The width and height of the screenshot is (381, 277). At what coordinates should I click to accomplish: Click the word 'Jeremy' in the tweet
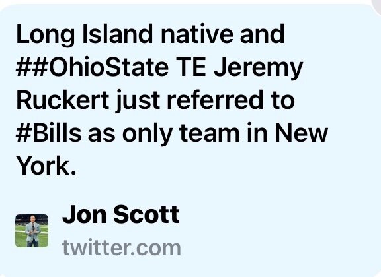pyautogui.click(x=258, y=69)
